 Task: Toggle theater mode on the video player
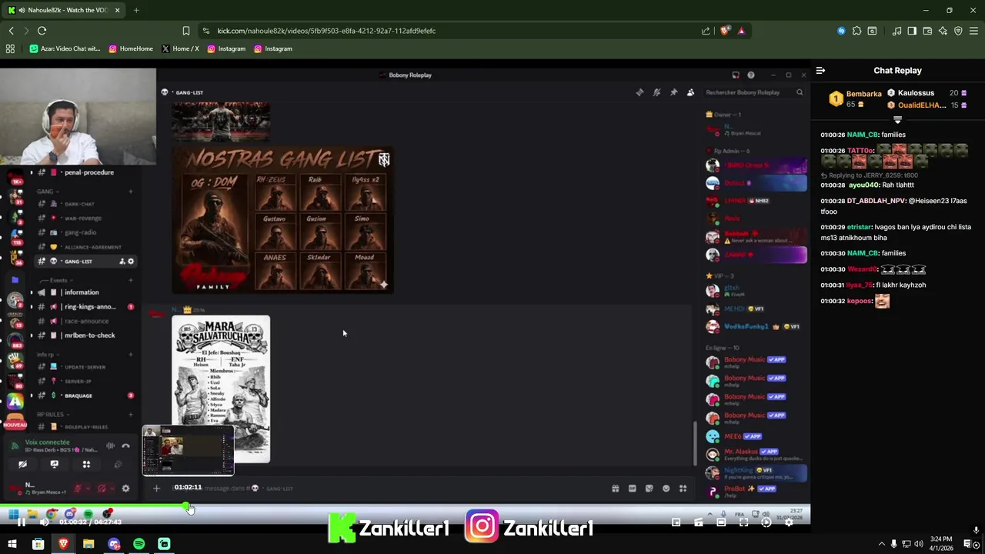coord(721,522)
